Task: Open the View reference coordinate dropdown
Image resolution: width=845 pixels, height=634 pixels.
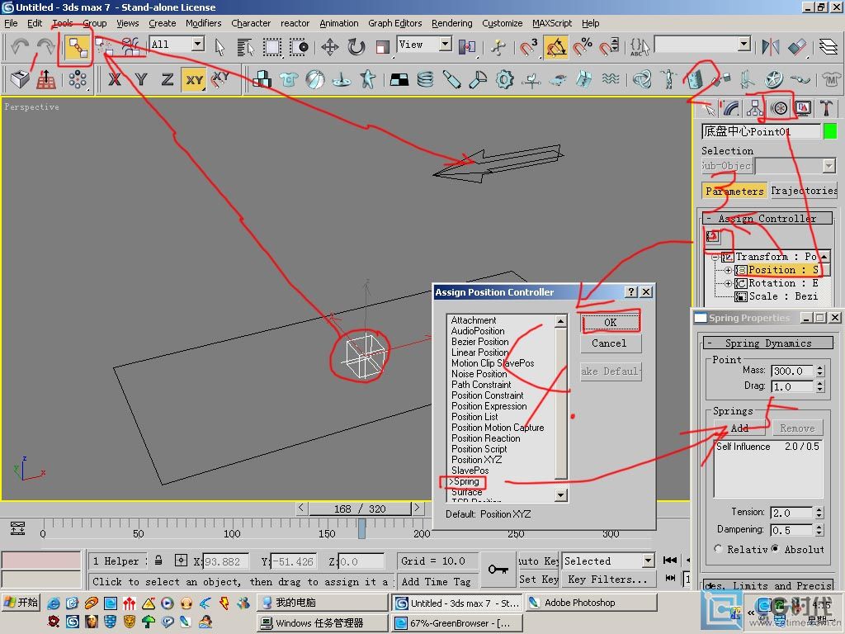Action: click(445, 45)
